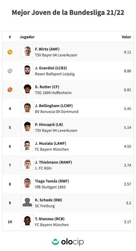Open J. Gvardiol player photo
The height and width of the screenshot is (251, 136).
(x=27, y=70)
